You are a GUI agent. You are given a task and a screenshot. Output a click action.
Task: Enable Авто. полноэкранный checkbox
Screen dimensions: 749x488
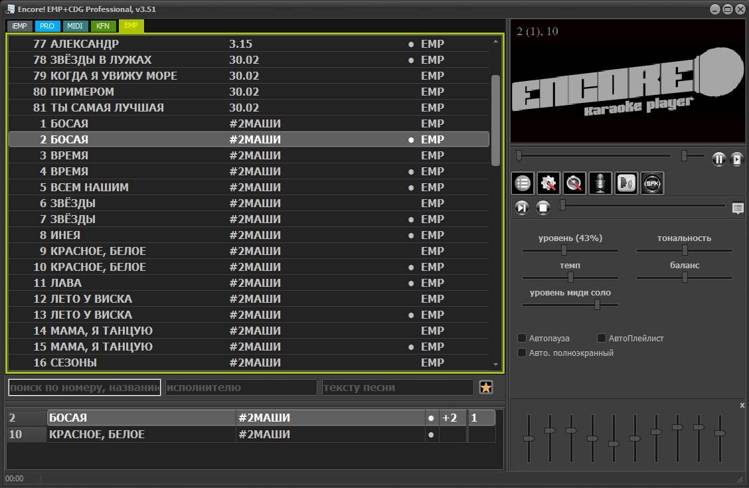pos(522,353)
